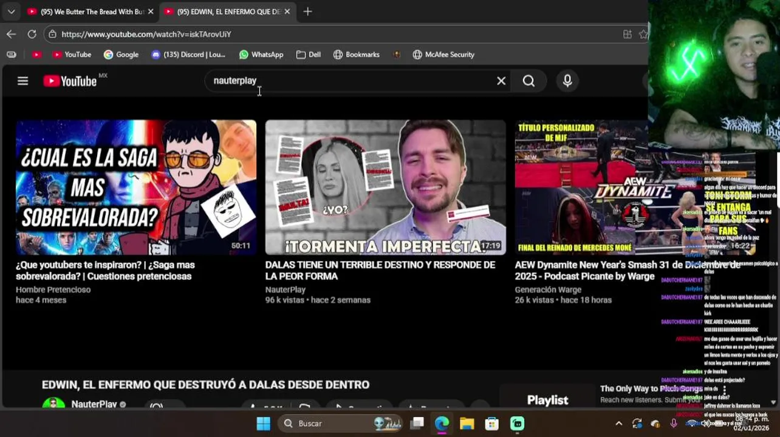Click the tray sync status icon
The image size is (780, 437).
637,424
